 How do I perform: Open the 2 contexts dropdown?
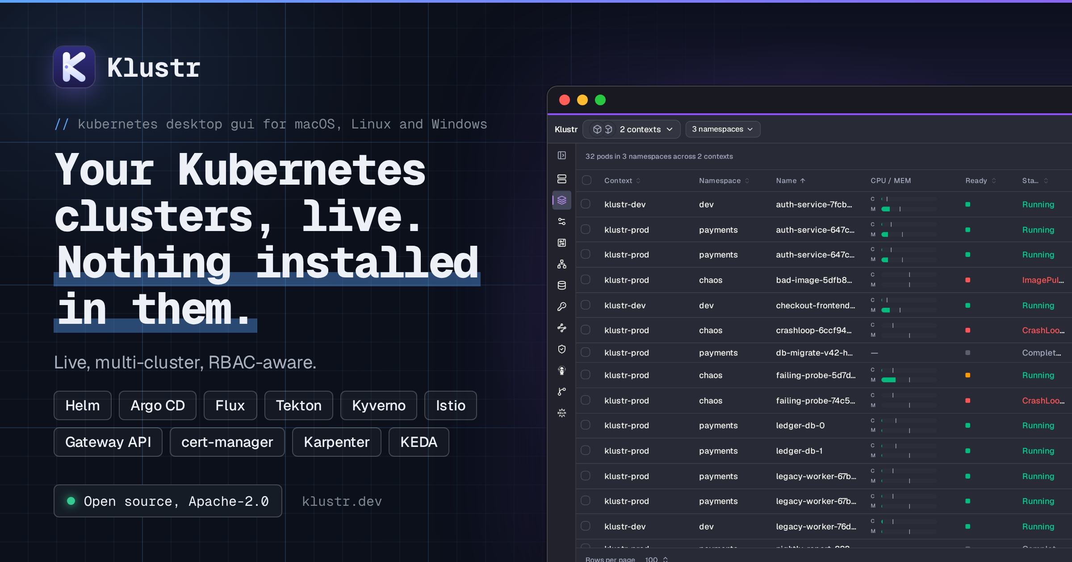pyautogui.click(x=632, y=129)
